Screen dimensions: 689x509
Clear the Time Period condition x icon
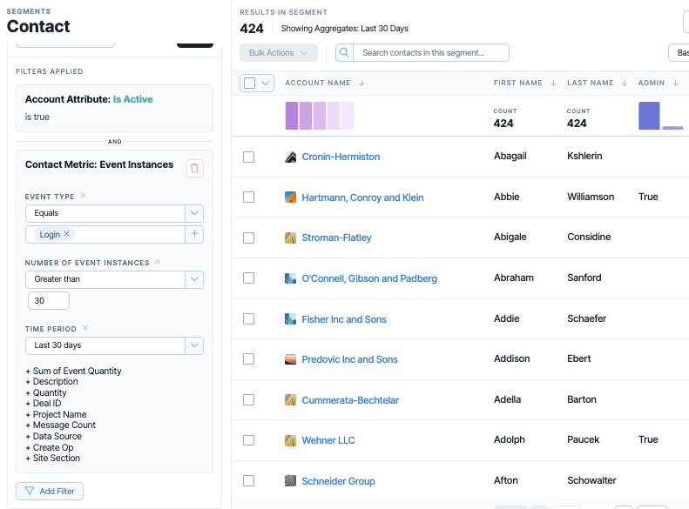[85, 328]
